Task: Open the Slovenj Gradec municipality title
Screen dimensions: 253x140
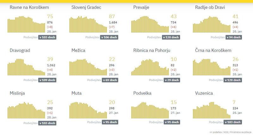Action: click(x=86, y=7)
